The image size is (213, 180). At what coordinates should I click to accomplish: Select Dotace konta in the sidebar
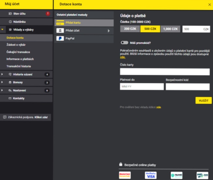pos(26,38)
